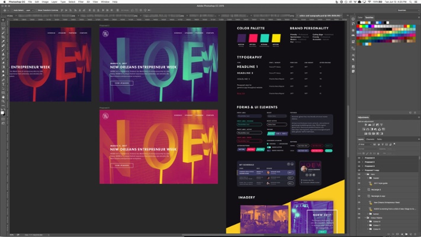Select the Rectangle 3 layer row

tap(387, 190)
